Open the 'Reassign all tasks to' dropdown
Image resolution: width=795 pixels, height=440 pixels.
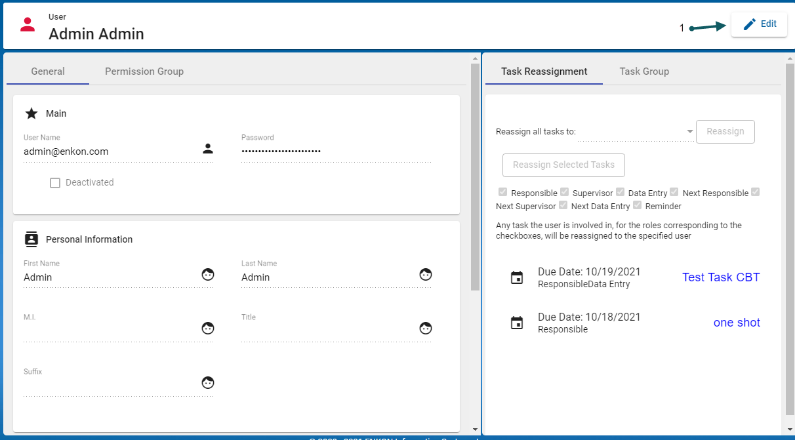click(635, 132)
